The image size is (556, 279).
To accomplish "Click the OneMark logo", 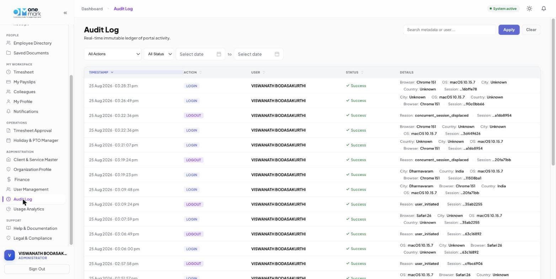I will (27, 13).
